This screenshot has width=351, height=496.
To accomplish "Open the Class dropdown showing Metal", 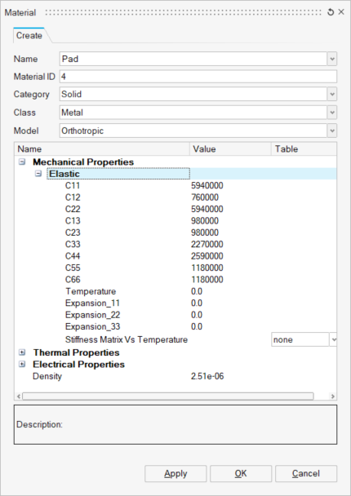I will point(332,113).
